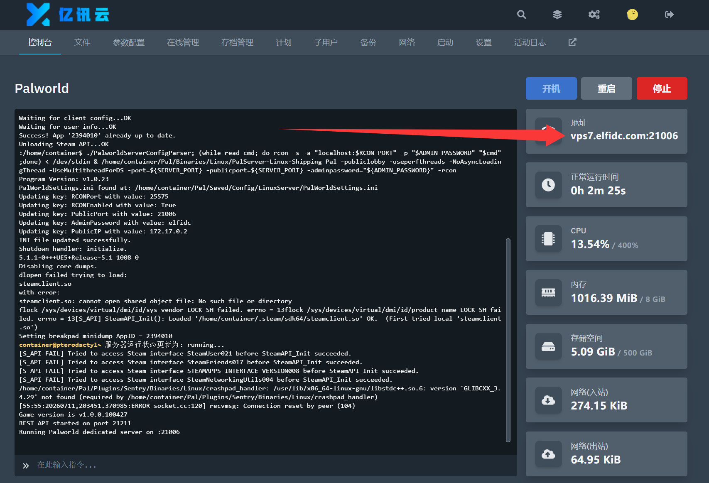
Task: Click the red 停止 button
Action: pyautogui.click(x=662, y=88)
